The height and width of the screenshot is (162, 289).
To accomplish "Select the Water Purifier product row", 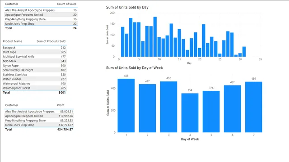I will (x=34, y=79).
